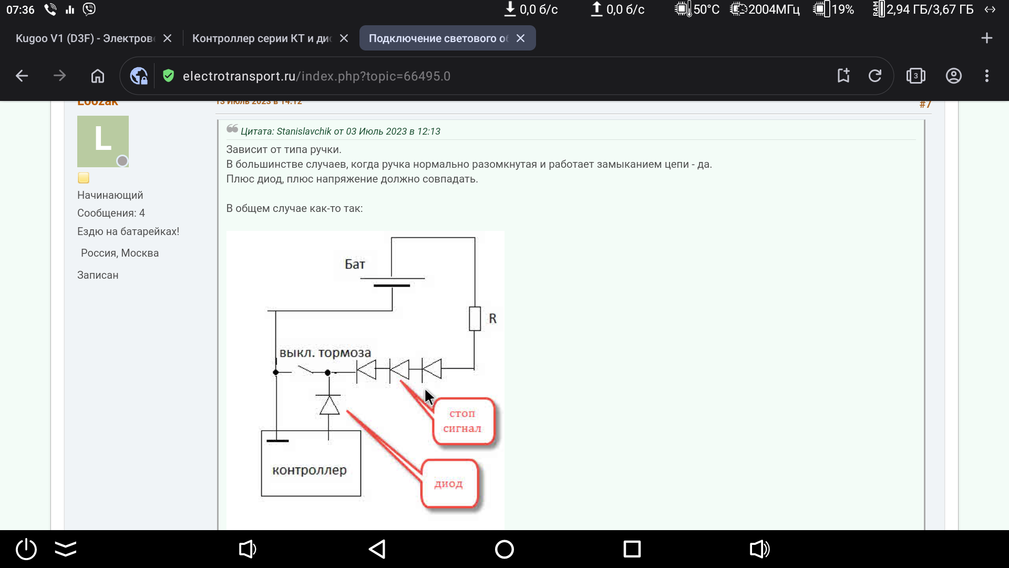Open quoted post link by Stanislavchik
The image size is (1009, 568).
pos(340,131)
